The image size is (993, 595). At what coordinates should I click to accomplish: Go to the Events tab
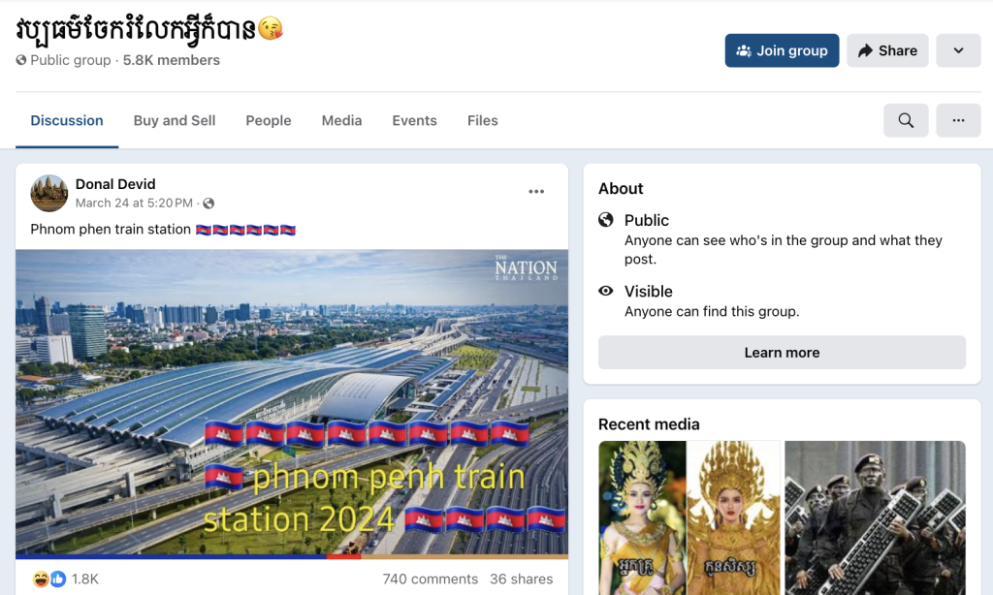coord(414,120)
